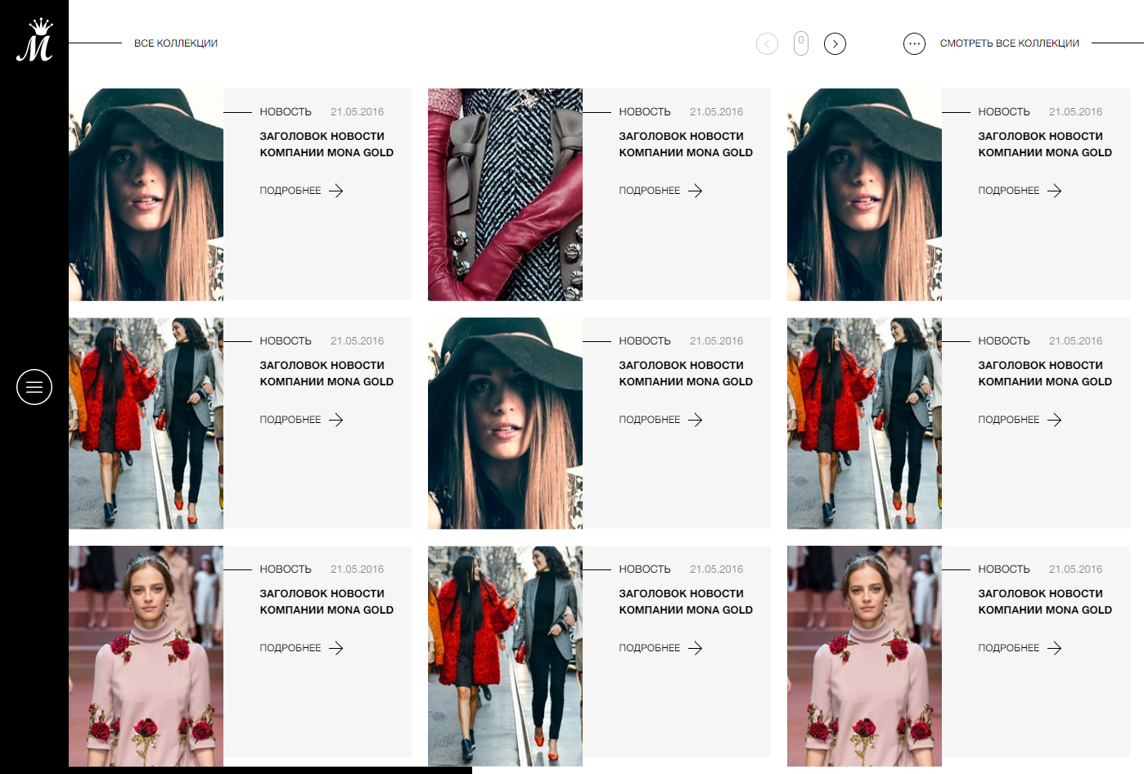Screen dimensions: 1144x774
Task: Click ПОДРОБНЕЕ arrow beside first-row first hat woman
Action: coord(336,191)
